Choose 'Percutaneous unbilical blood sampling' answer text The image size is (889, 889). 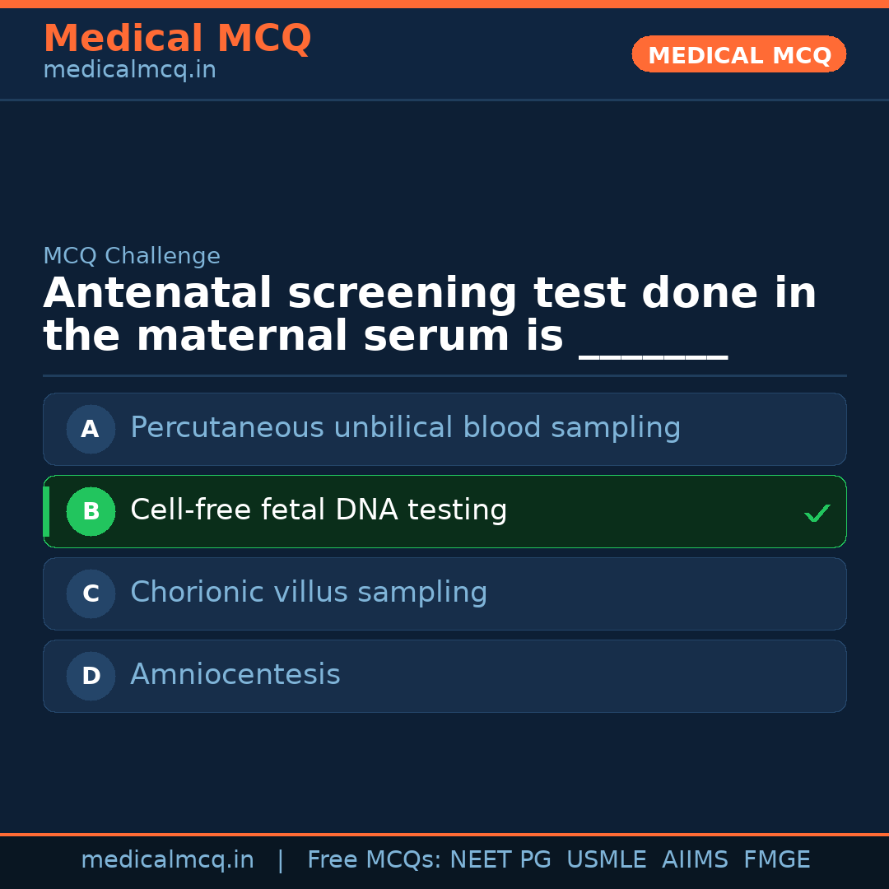(405, 428)
